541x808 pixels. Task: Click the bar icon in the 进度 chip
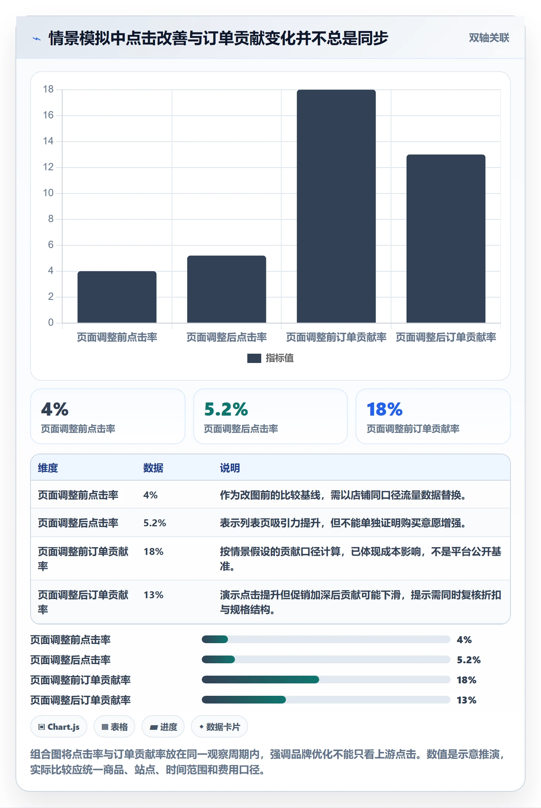(x=154, y=728)
